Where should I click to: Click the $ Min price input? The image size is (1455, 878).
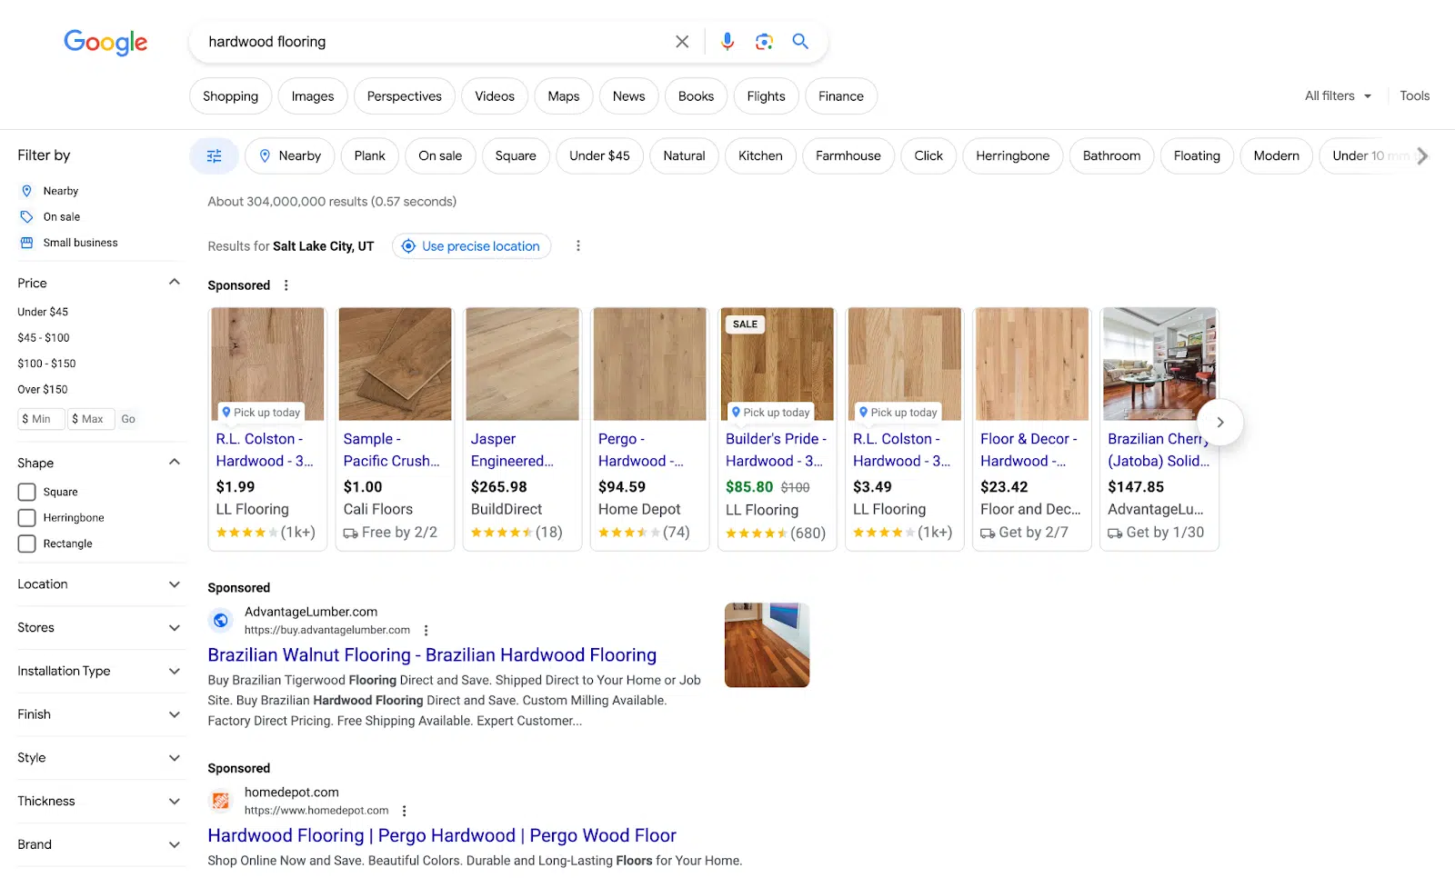[x=41, y=419]
